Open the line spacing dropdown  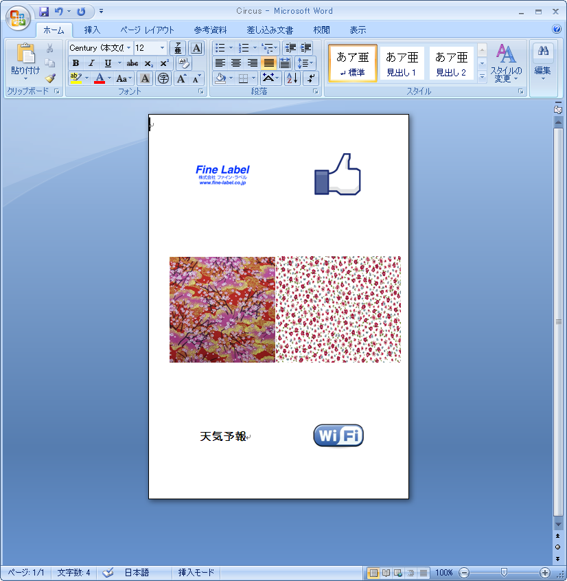(305, 63)
